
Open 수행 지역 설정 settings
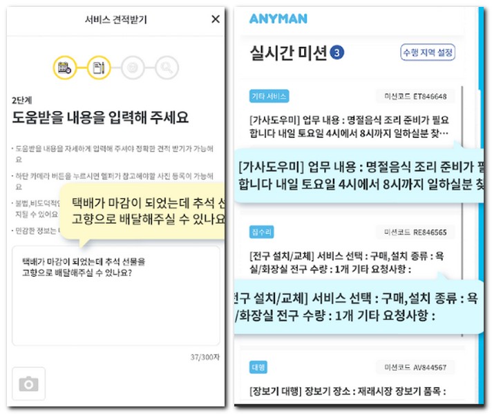(x=428, y=52)
